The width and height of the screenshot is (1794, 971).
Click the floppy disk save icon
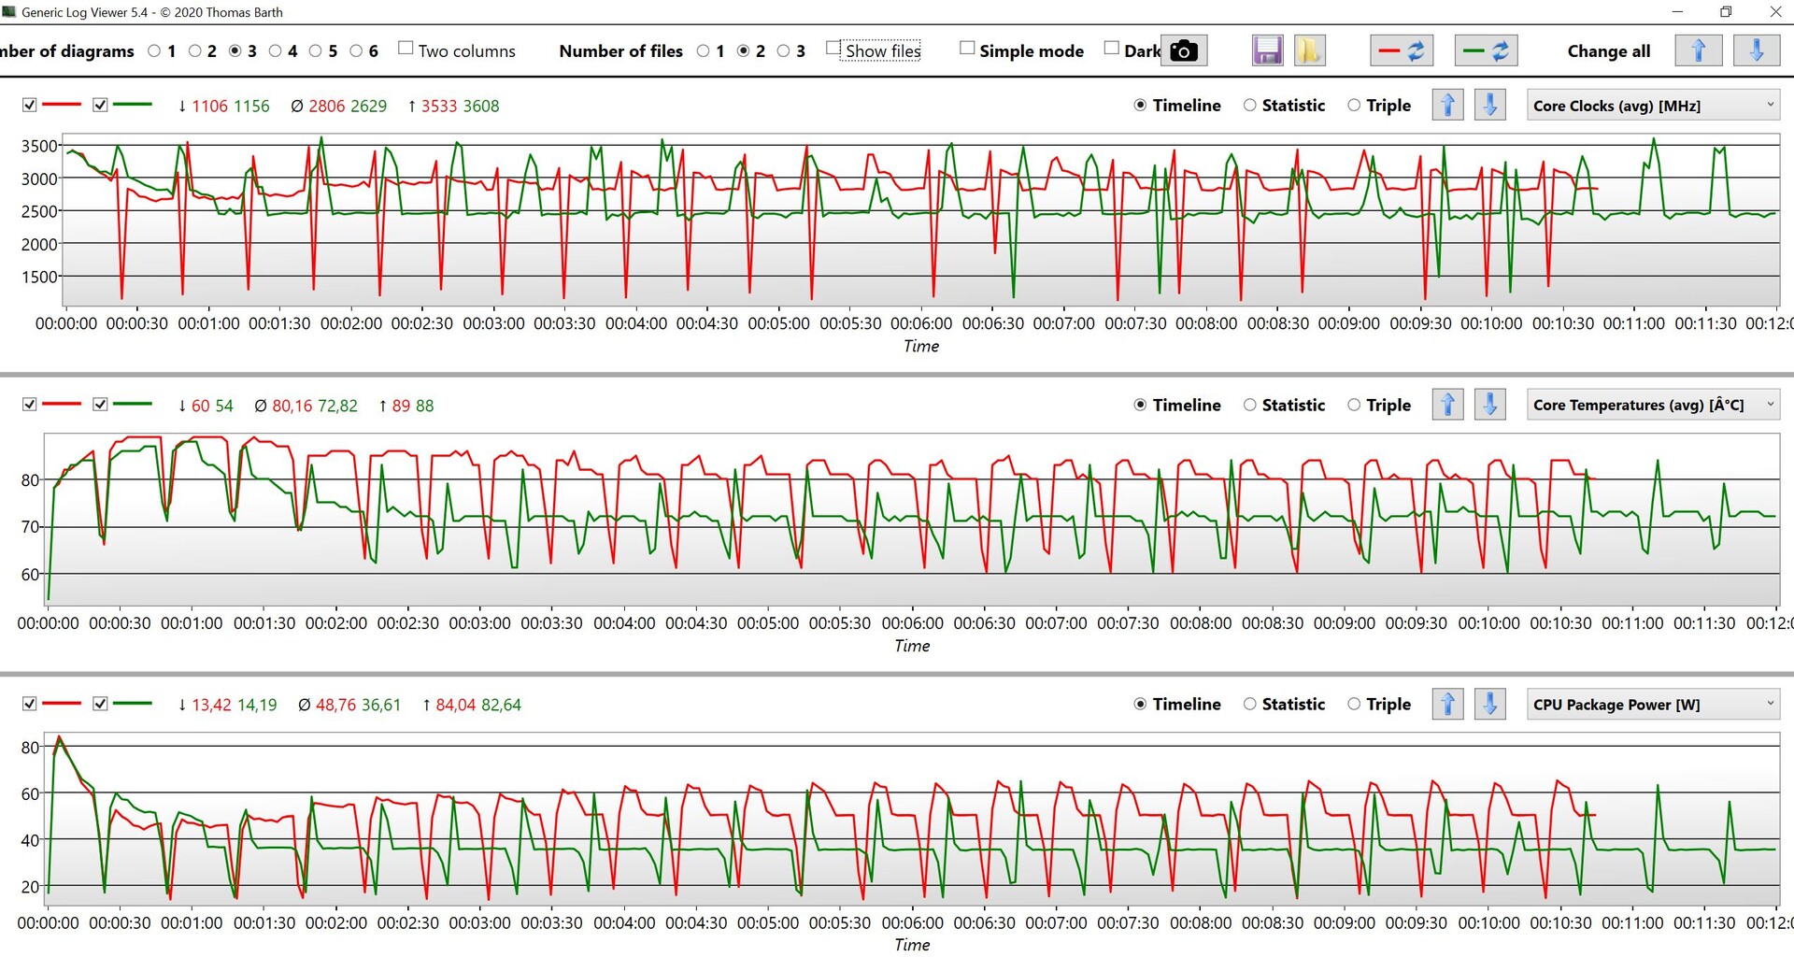[x=1267, y=50]
